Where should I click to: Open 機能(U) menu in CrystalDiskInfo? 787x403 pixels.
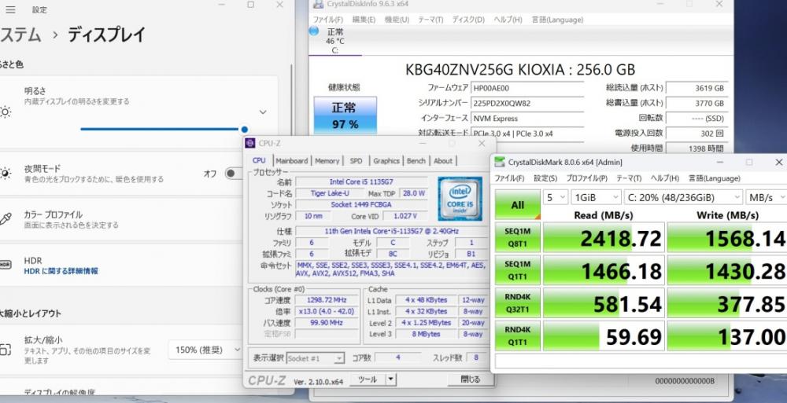[x=397, y=20]
